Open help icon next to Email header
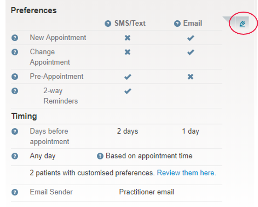Screen dimensions: 258x207 coord(177,24)
